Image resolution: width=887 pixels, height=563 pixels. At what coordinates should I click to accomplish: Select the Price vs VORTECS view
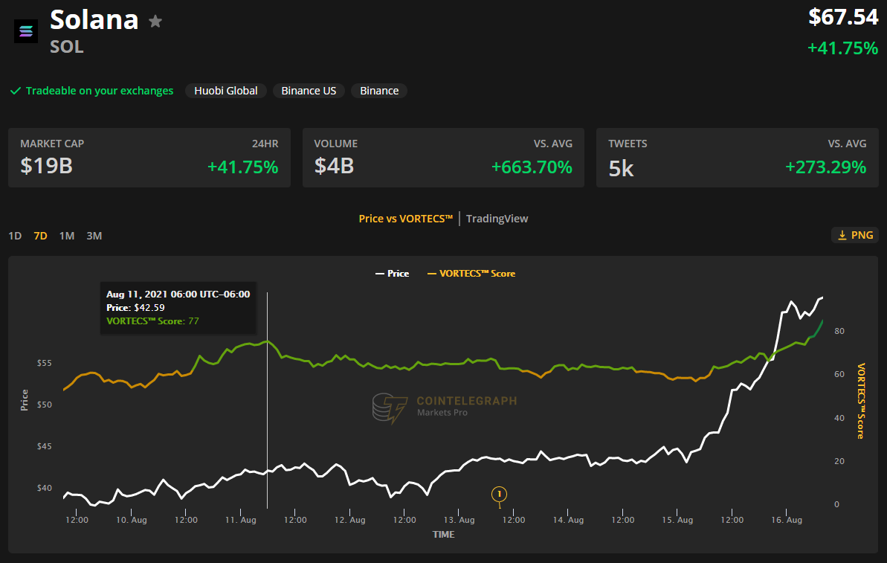[405, 219]
